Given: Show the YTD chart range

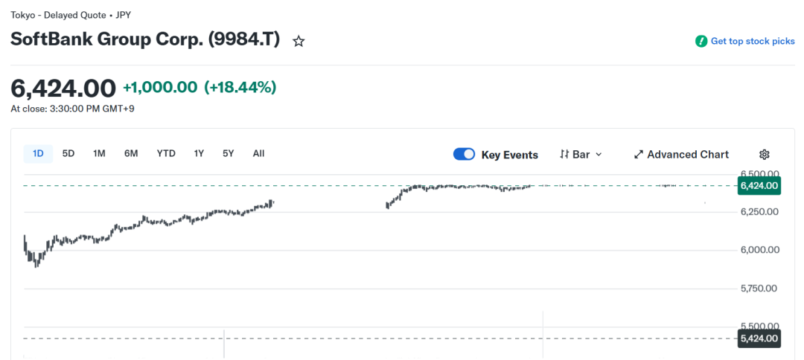Looking at the screenshot, I should tap(166, 153).
